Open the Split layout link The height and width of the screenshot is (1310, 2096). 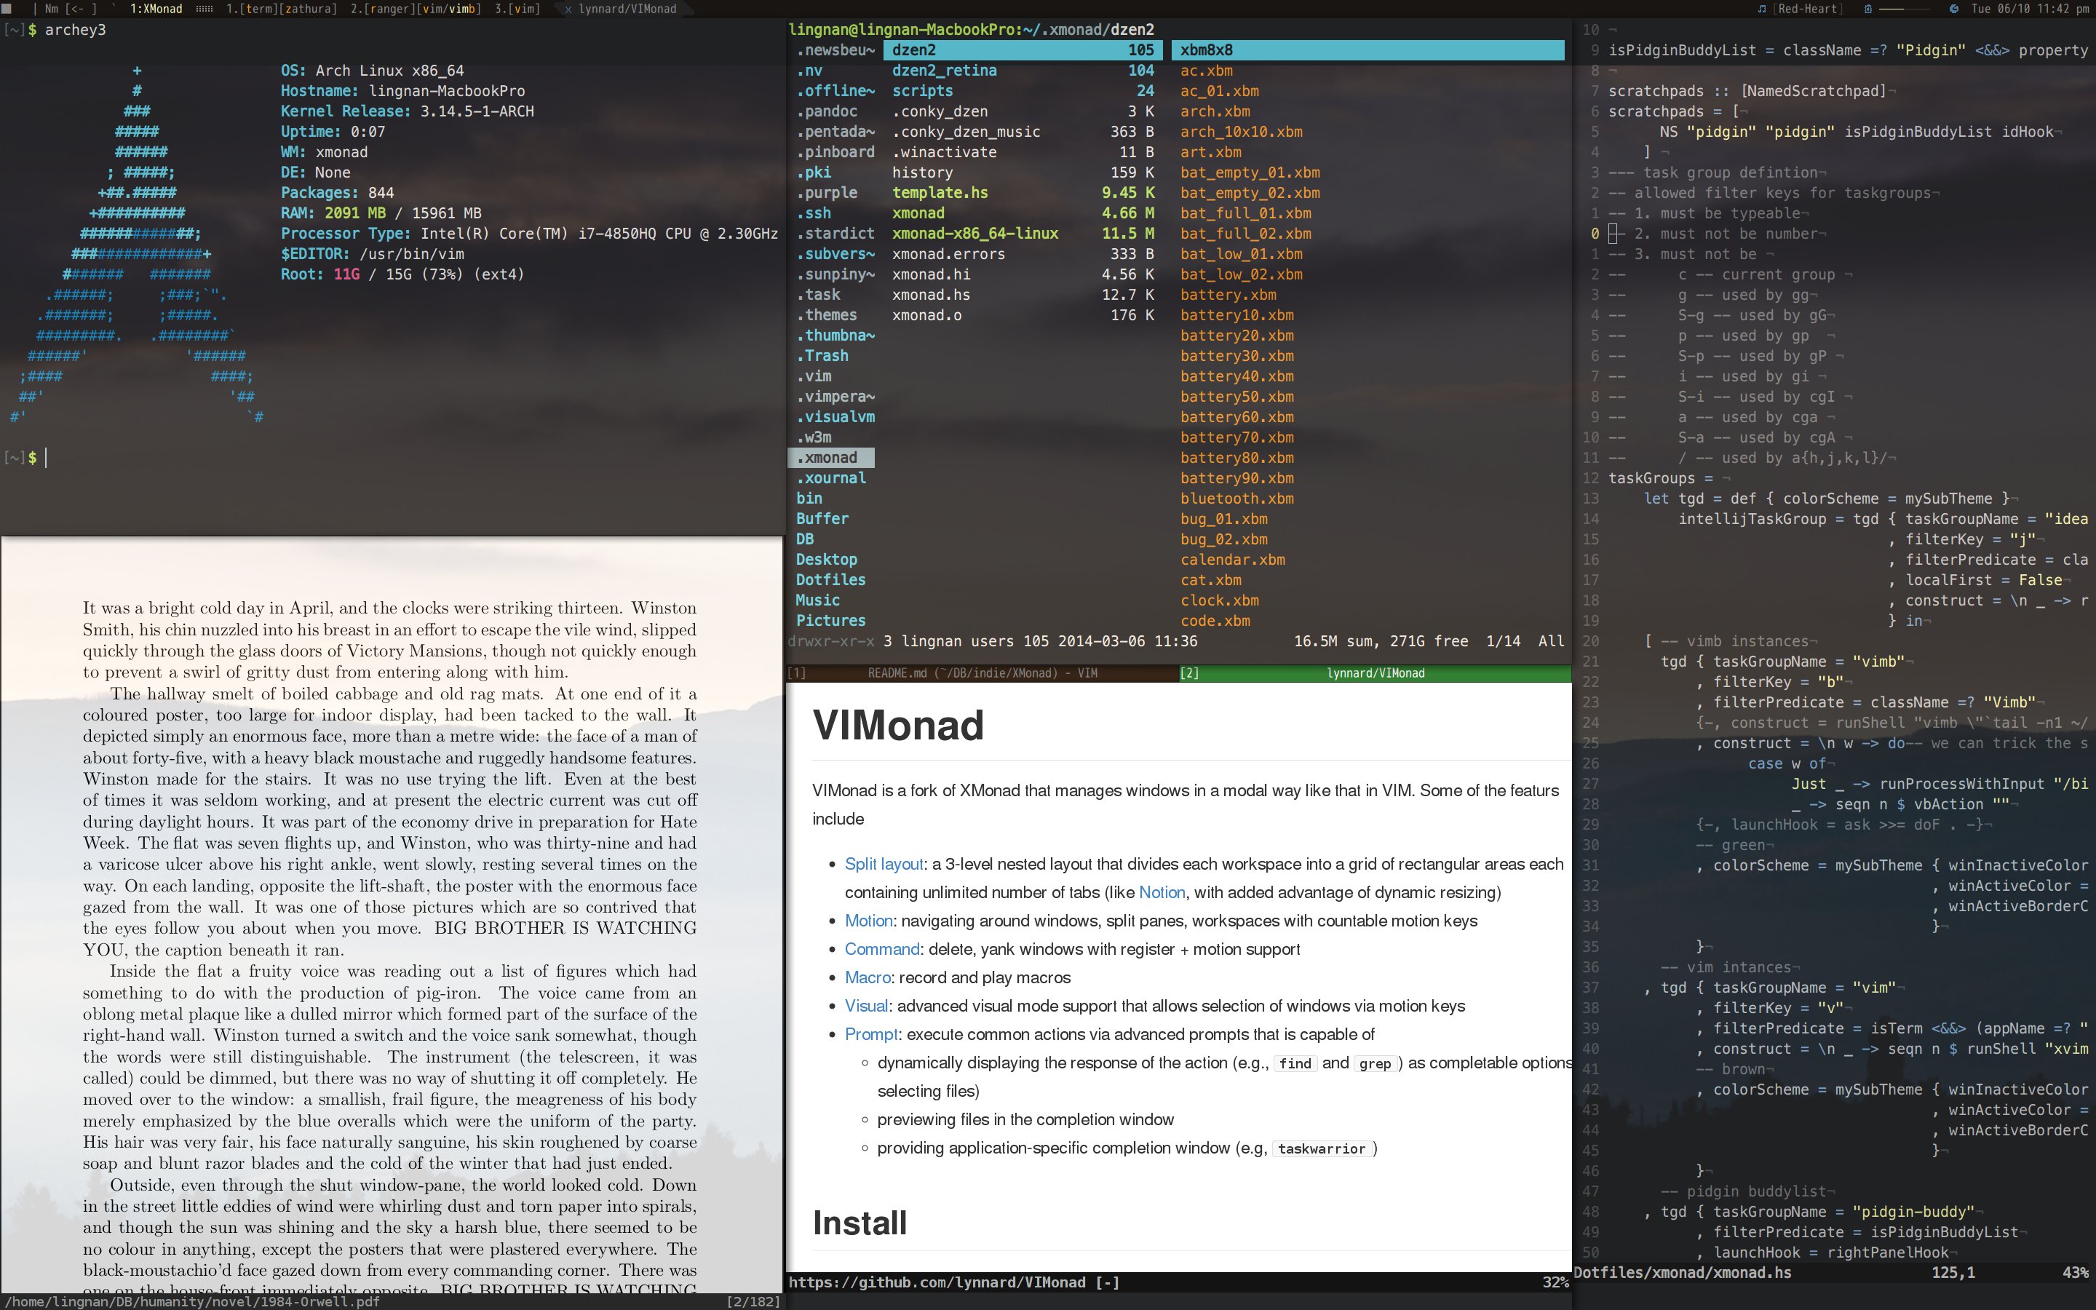pos(884,864)
